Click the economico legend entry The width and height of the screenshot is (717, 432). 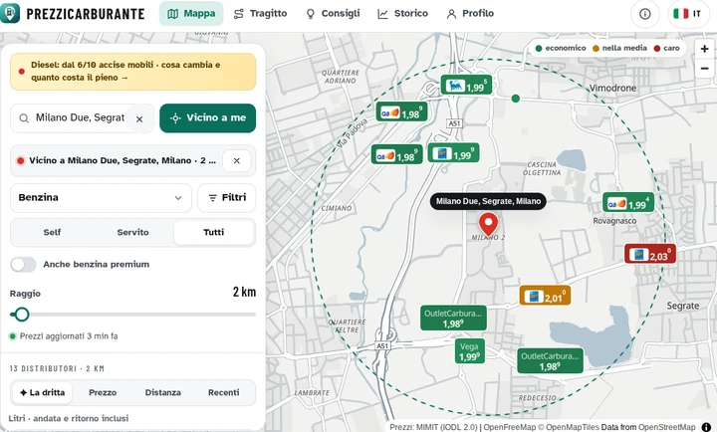point(561,48)
